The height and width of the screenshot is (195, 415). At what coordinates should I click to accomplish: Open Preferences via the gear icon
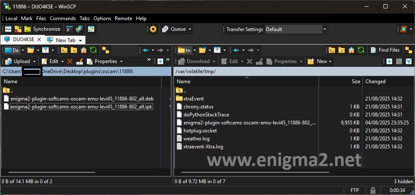click(153, 29)
